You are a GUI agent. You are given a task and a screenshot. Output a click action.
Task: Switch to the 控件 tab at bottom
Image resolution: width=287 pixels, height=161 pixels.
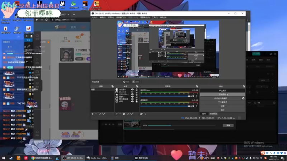coord(204,114)
